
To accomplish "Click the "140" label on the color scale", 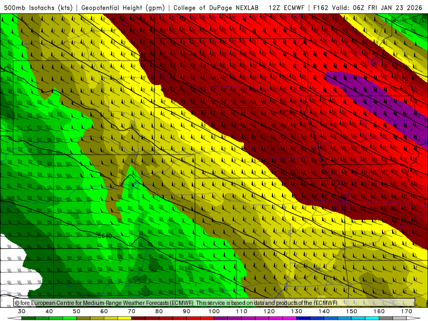I will tap(324, 311).
